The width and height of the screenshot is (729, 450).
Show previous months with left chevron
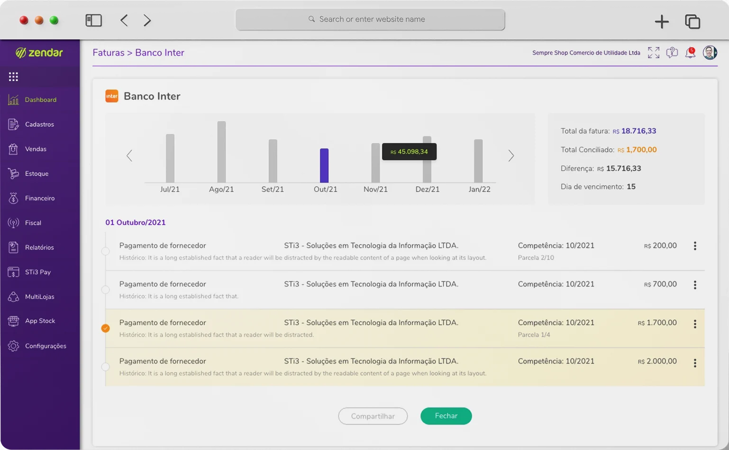tap(129, 156)
